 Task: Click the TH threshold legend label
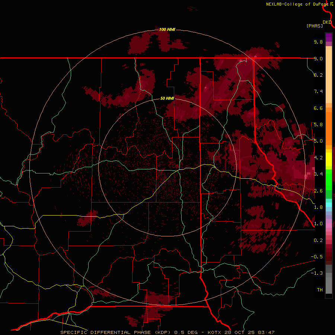click(x=320, y=290)
